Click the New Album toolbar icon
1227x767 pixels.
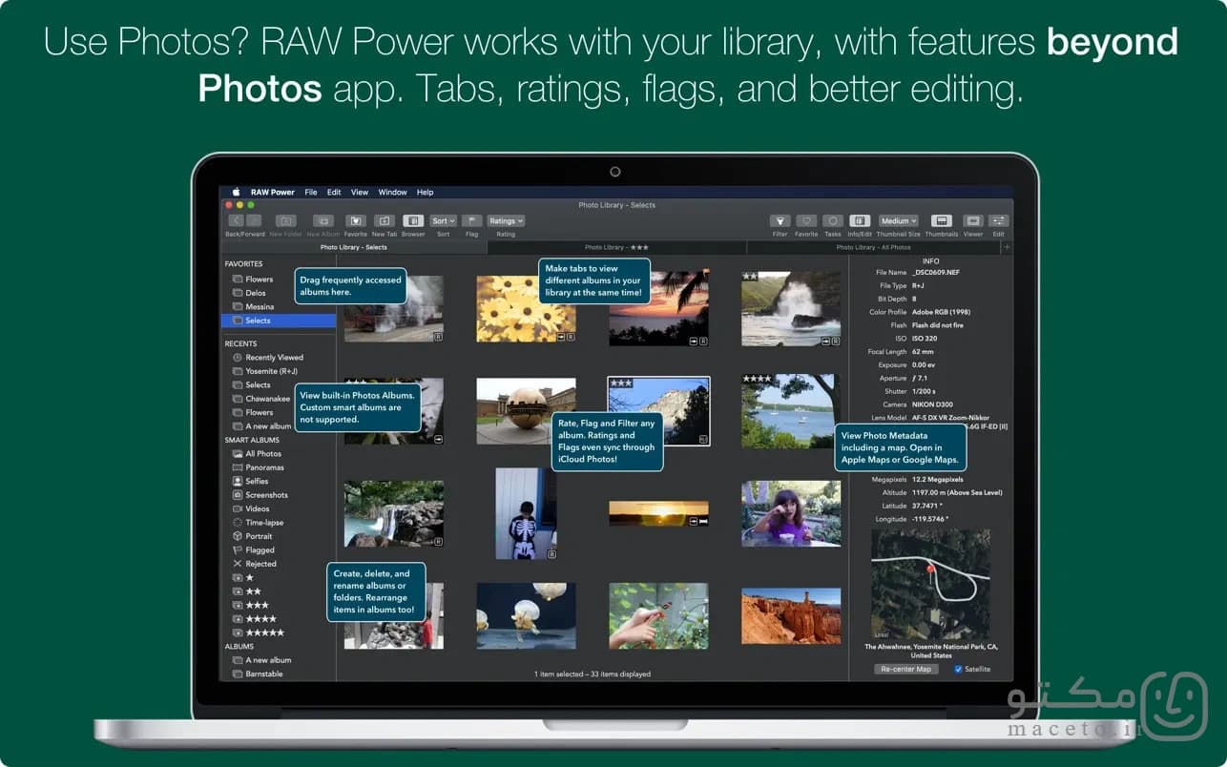(x=323, y=220)
